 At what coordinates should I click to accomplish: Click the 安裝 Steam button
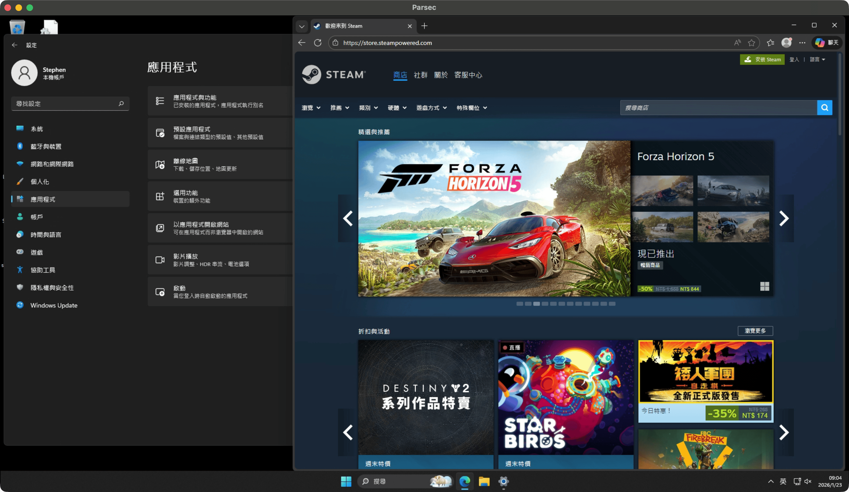[x=762, y=60]
